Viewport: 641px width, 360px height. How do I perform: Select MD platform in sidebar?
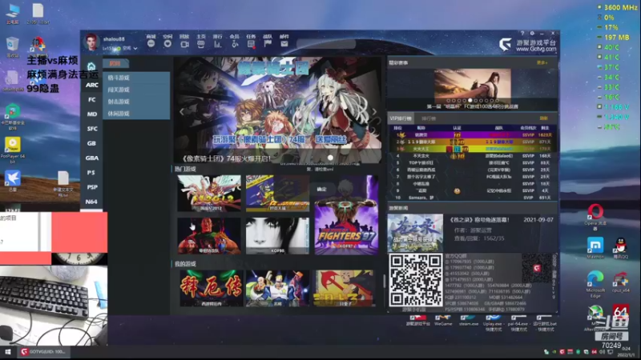[x=91, y=114]
